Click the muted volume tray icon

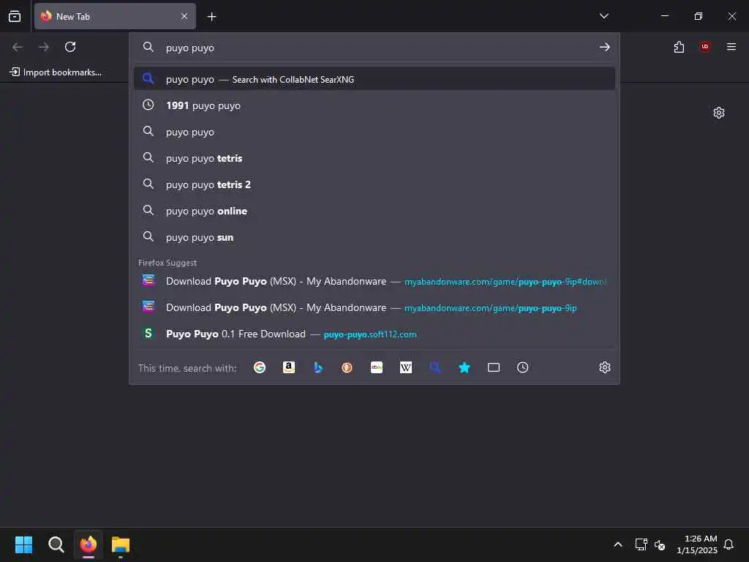(x=660, y=544)
